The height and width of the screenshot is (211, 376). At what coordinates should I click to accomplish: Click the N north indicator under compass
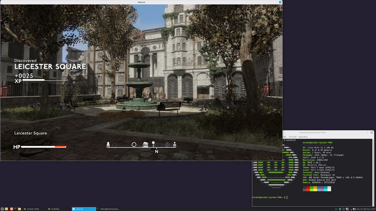coord(157,151)
